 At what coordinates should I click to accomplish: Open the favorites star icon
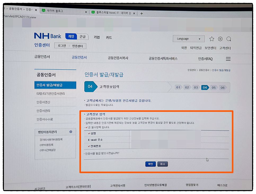click(211, 39)
